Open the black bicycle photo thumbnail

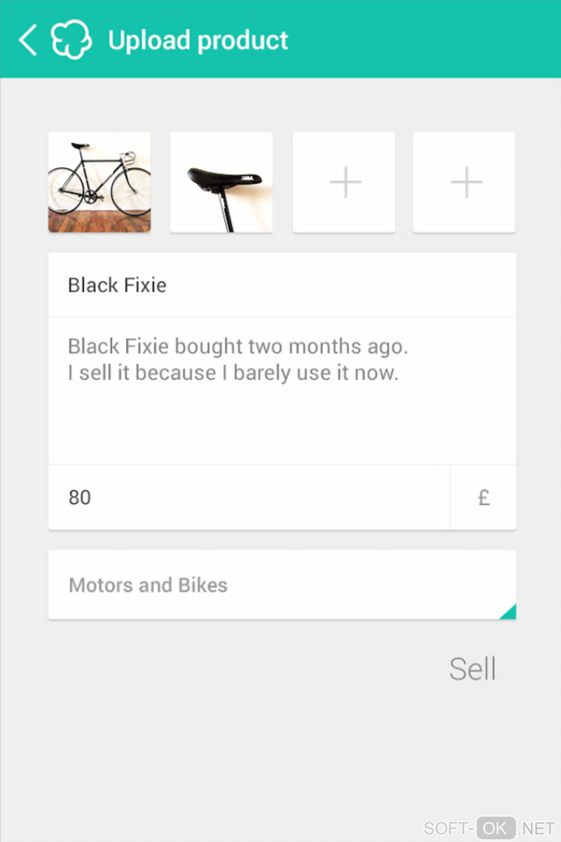100,182
